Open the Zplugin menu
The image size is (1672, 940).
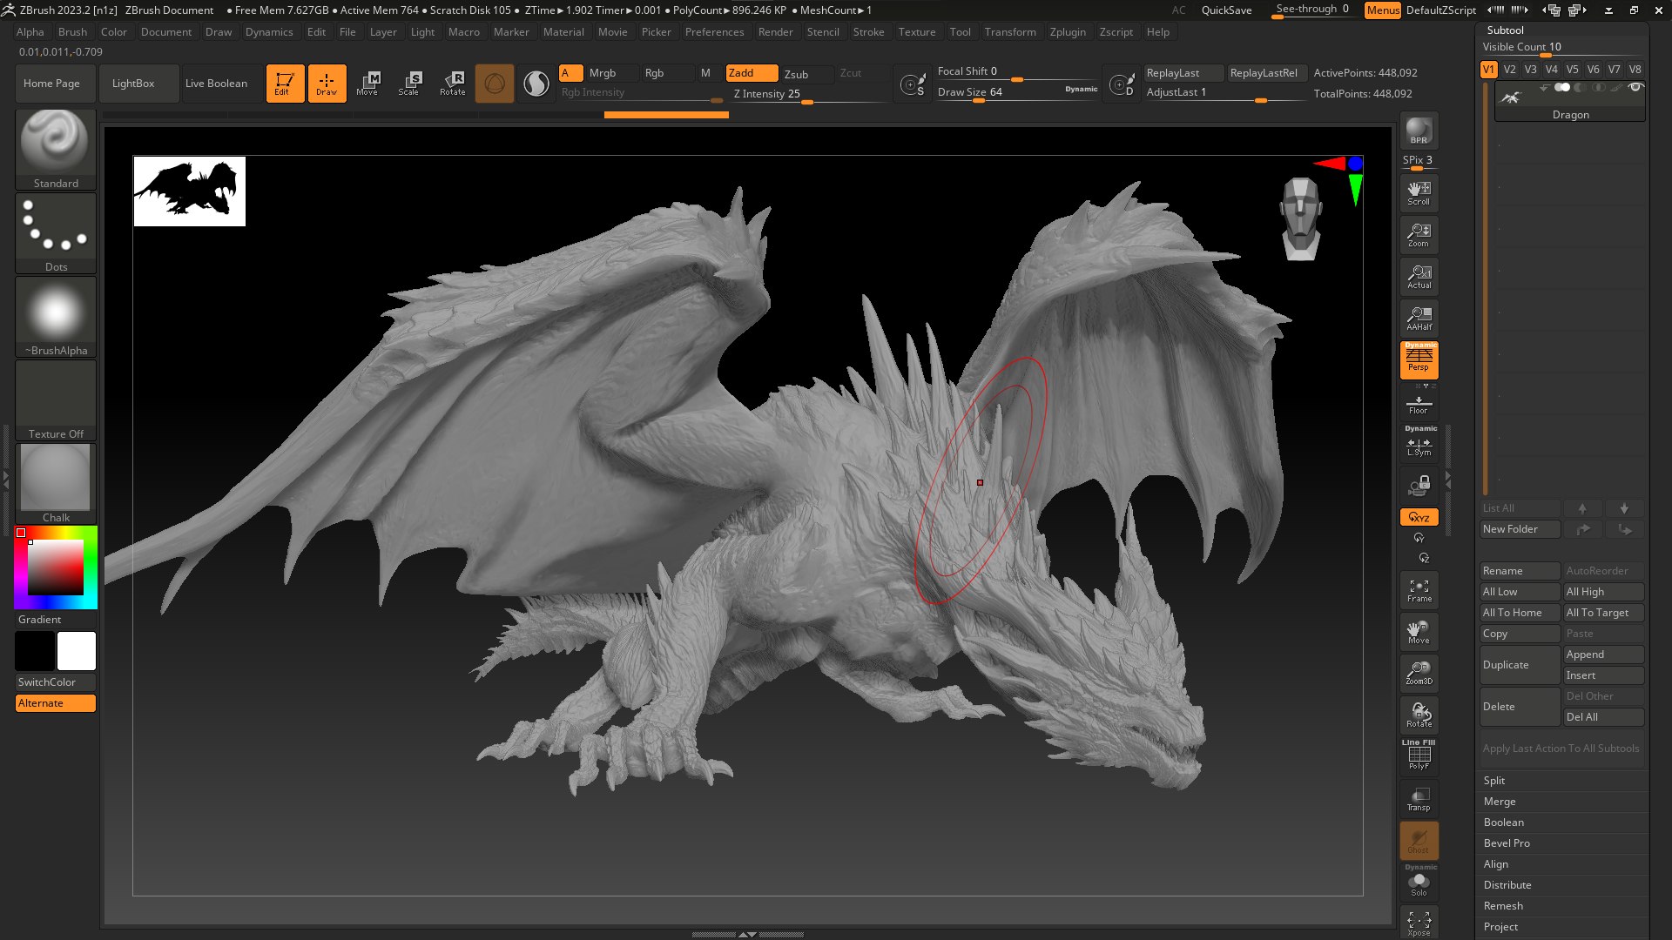(1068, 32)
